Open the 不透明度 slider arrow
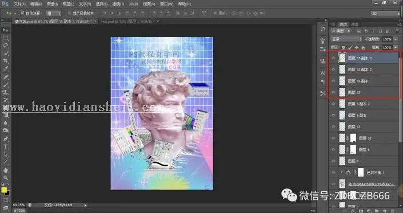 coord(396,39)
